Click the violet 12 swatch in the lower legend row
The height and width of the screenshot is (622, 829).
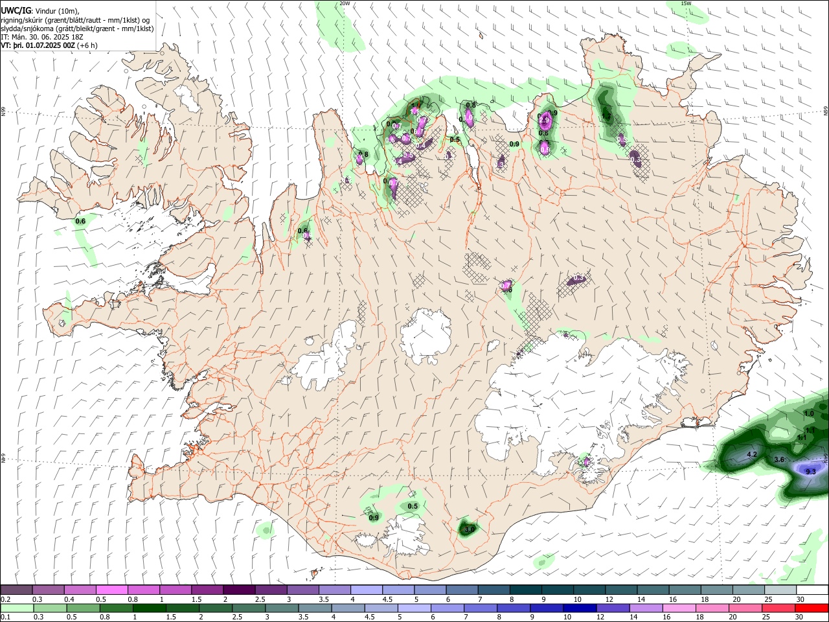613,608
